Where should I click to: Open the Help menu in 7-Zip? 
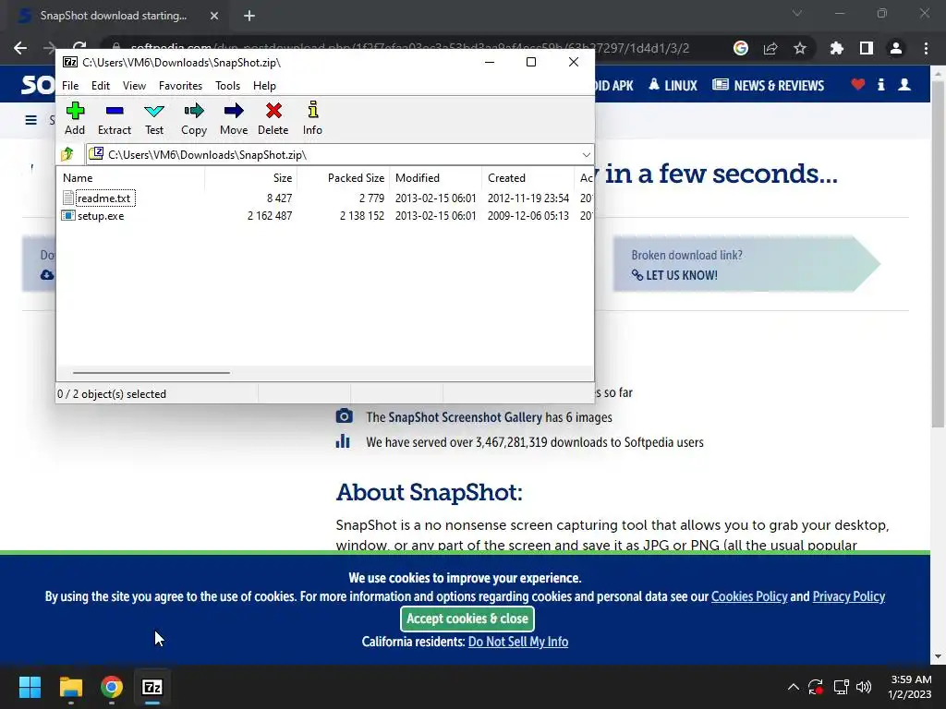pos(264,86)
